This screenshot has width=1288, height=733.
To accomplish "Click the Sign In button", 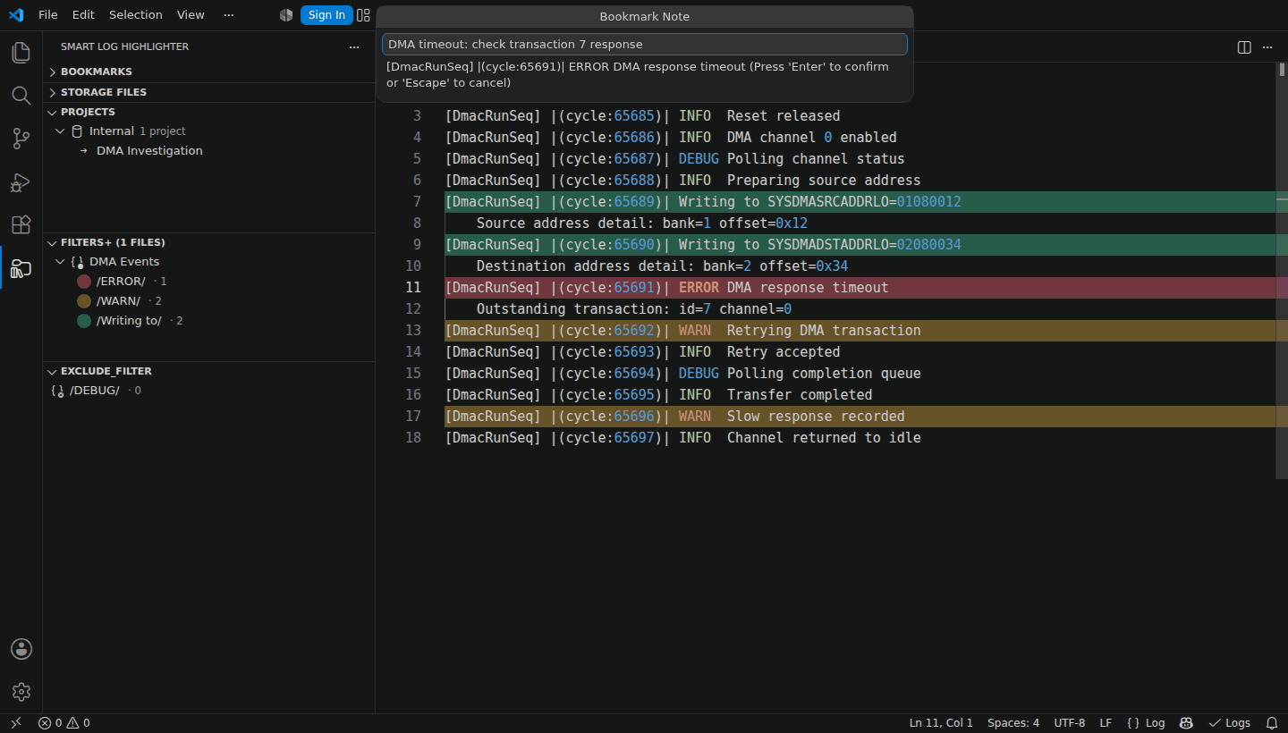I will [x=326, y=15].
